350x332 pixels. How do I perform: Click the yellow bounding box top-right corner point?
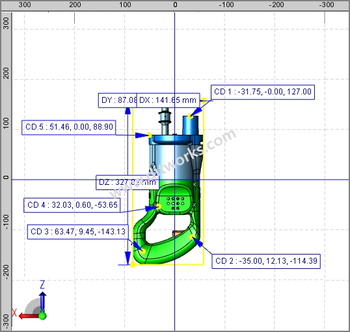pyautogui.click(x=204, y=100)
